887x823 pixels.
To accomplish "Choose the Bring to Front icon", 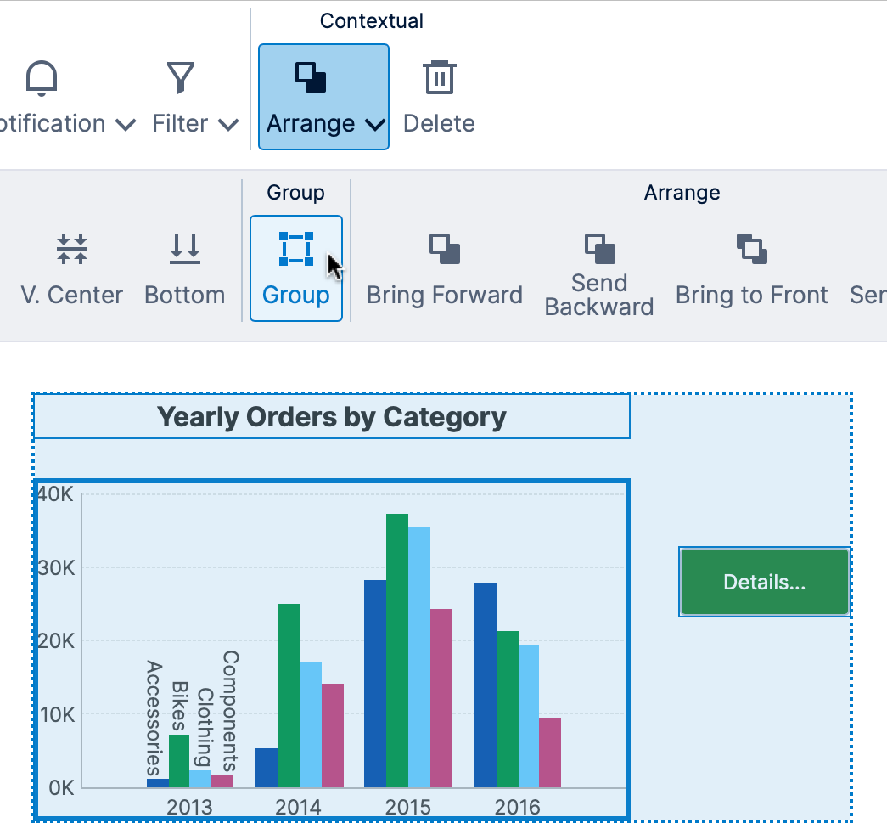I will [751, 250].
